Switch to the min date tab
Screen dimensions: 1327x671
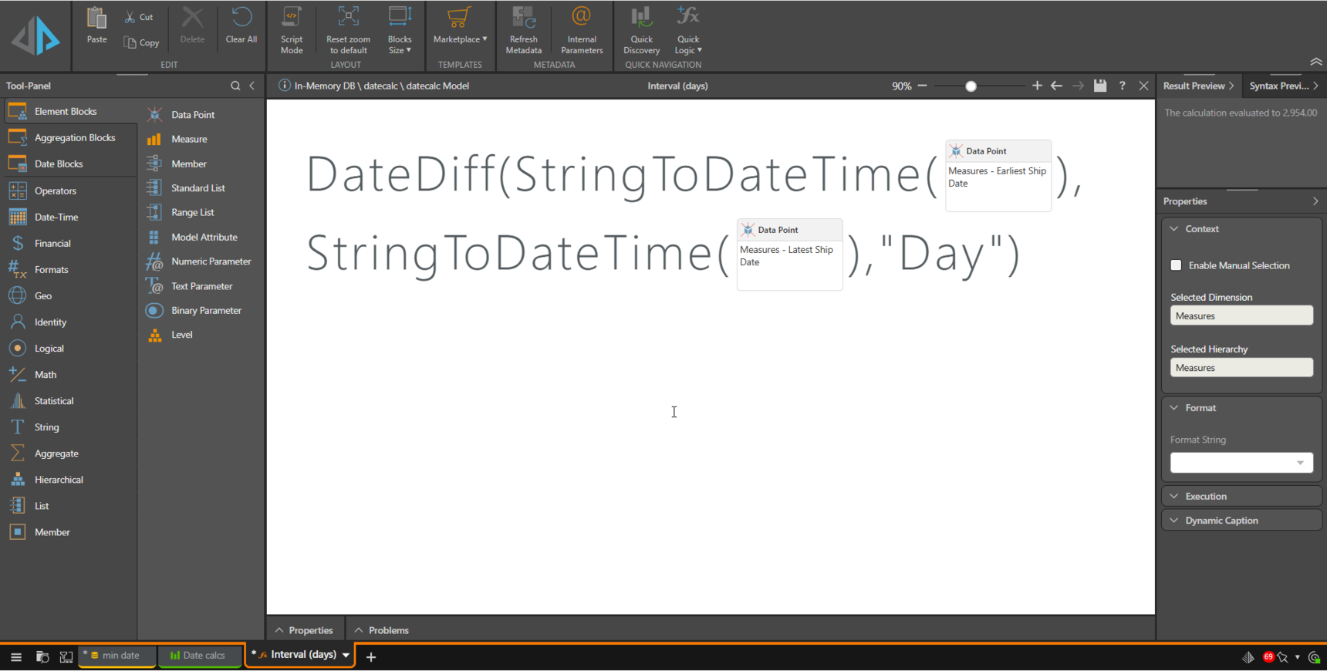(116, 656)
